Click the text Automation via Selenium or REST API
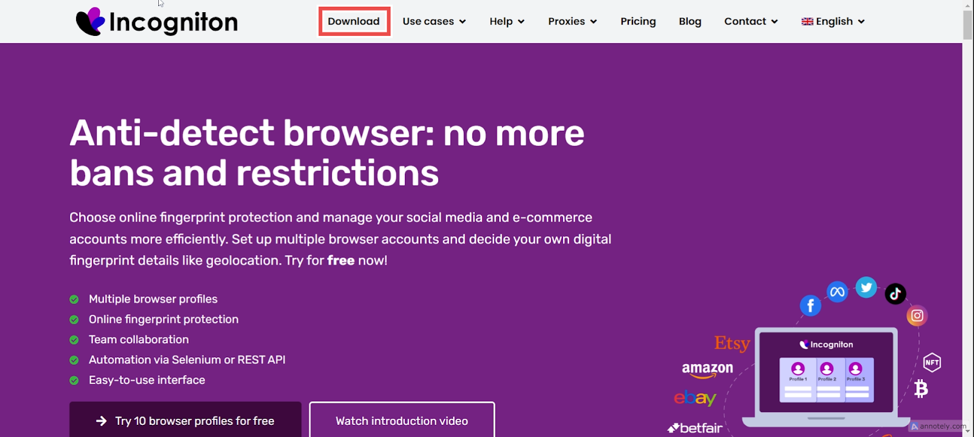Screen dimensions: 974x437 tap(187, 360)
